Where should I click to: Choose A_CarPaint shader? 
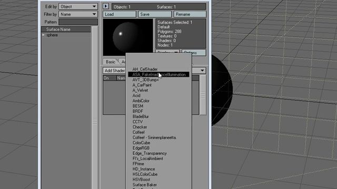[142, 85]
